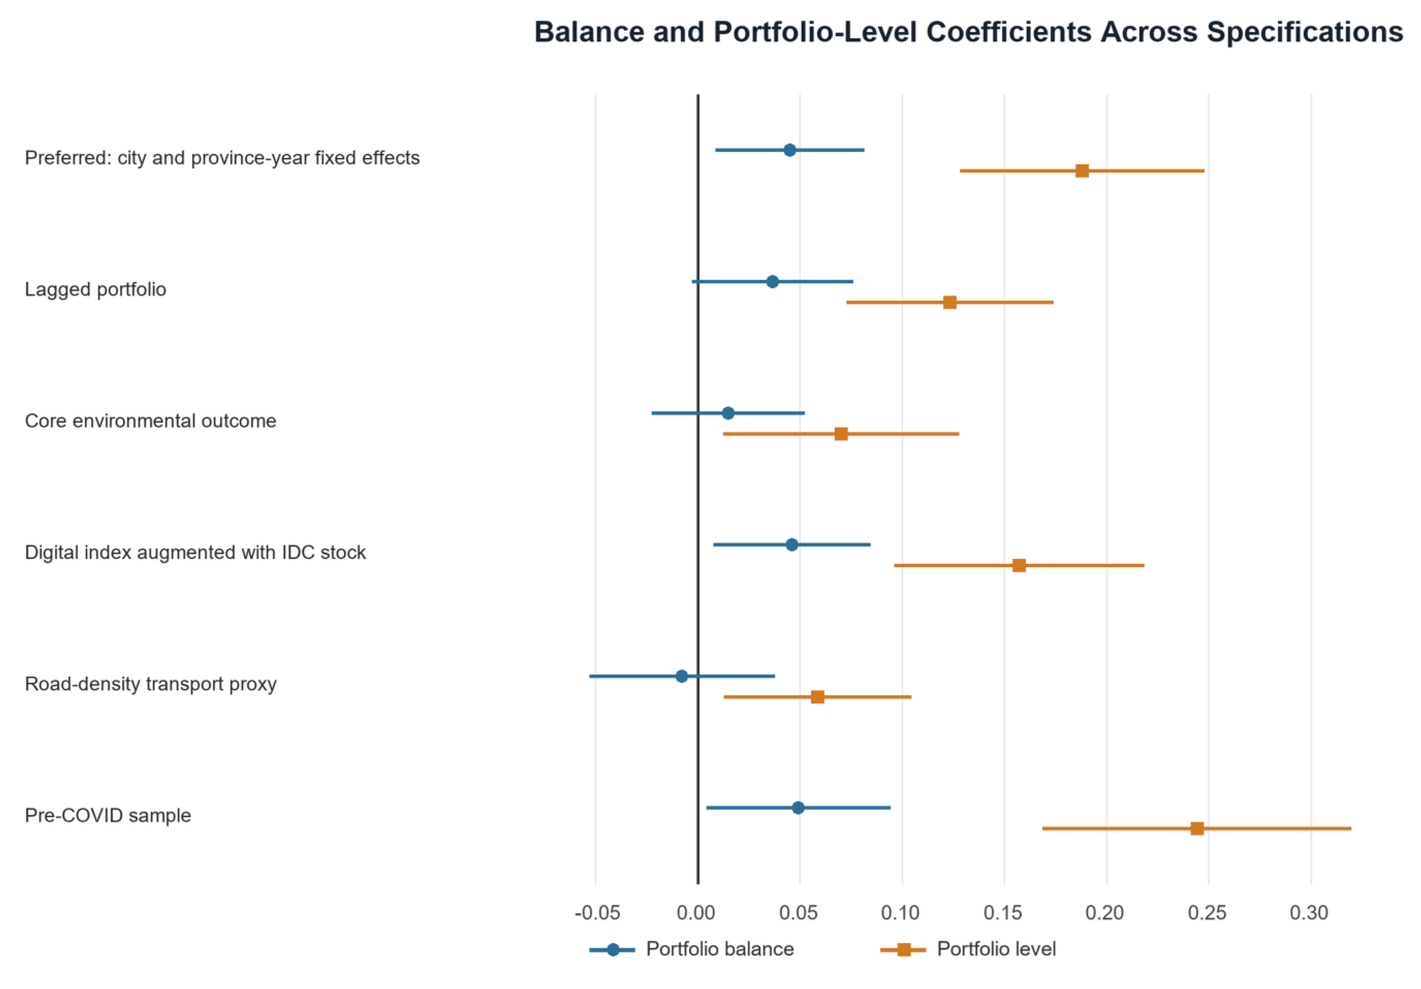Select Core environmental outcome blue circle point
The width and height of the screenshot is (1421, 989).
coord(728,413)
